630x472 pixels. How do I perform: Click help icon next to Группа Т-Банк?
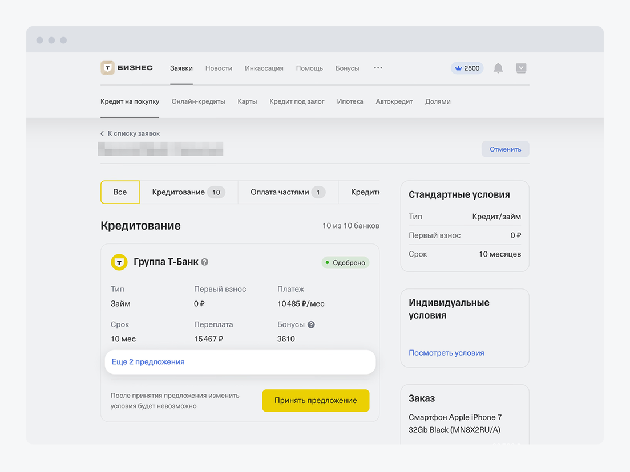click(x=205, y=262)
